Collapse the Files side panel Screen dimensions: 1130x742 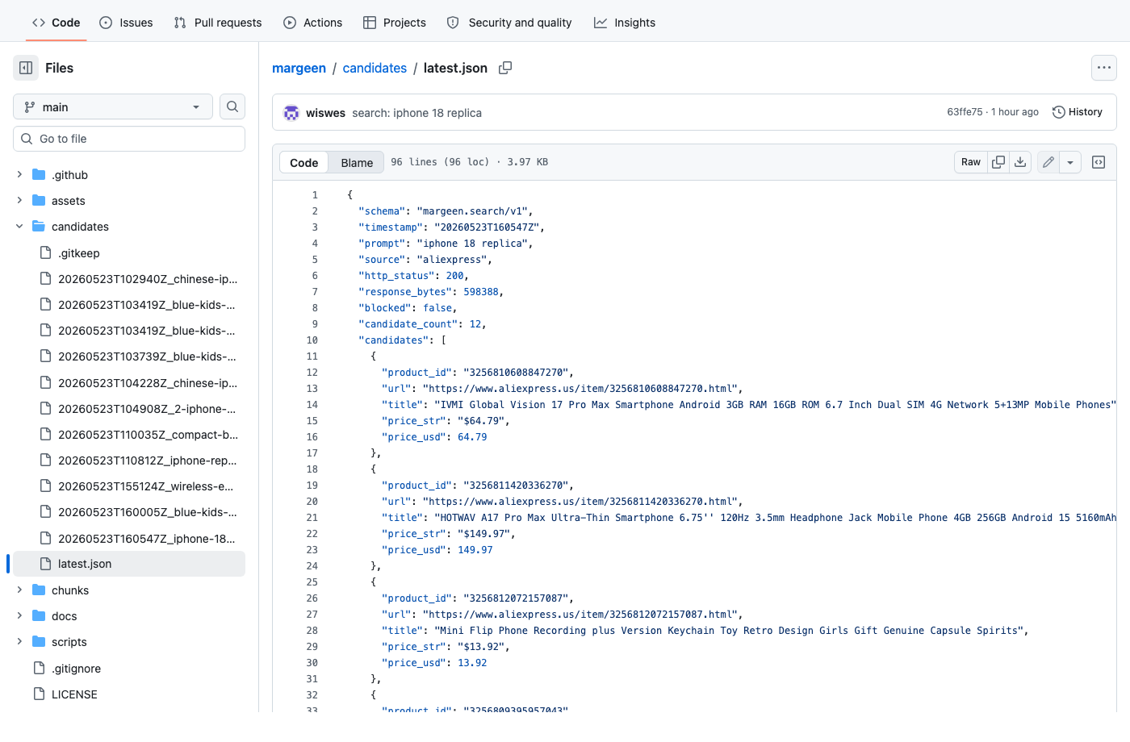(26, 68)
